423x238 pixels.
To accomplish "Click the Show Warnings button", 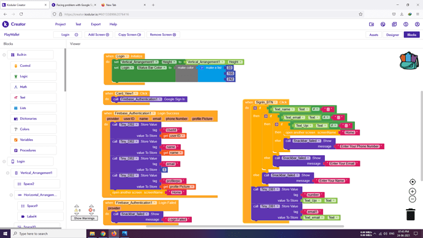I will coord(84,218).
